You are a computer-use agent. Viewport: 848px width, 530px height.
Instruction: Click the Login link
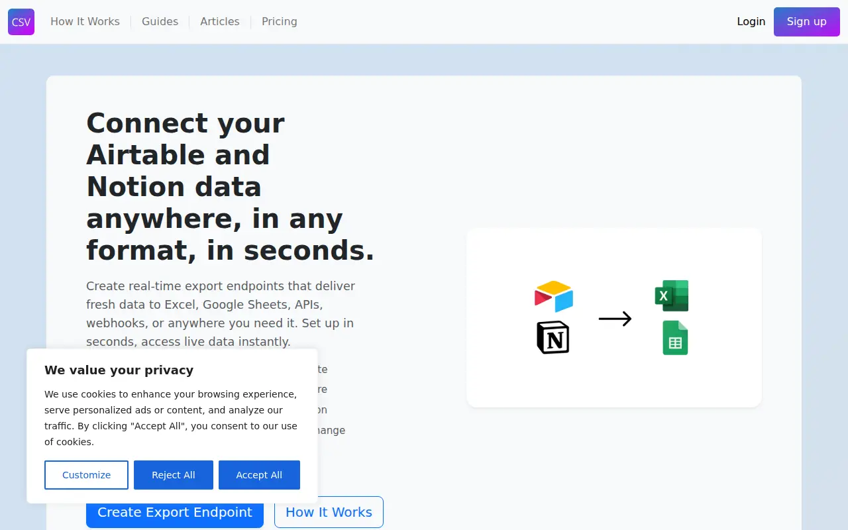pyautogui.click(x=751, y=22)
